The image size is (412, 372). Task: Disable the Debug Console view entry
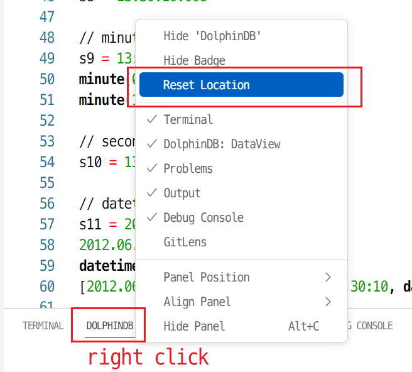point(203,217)
